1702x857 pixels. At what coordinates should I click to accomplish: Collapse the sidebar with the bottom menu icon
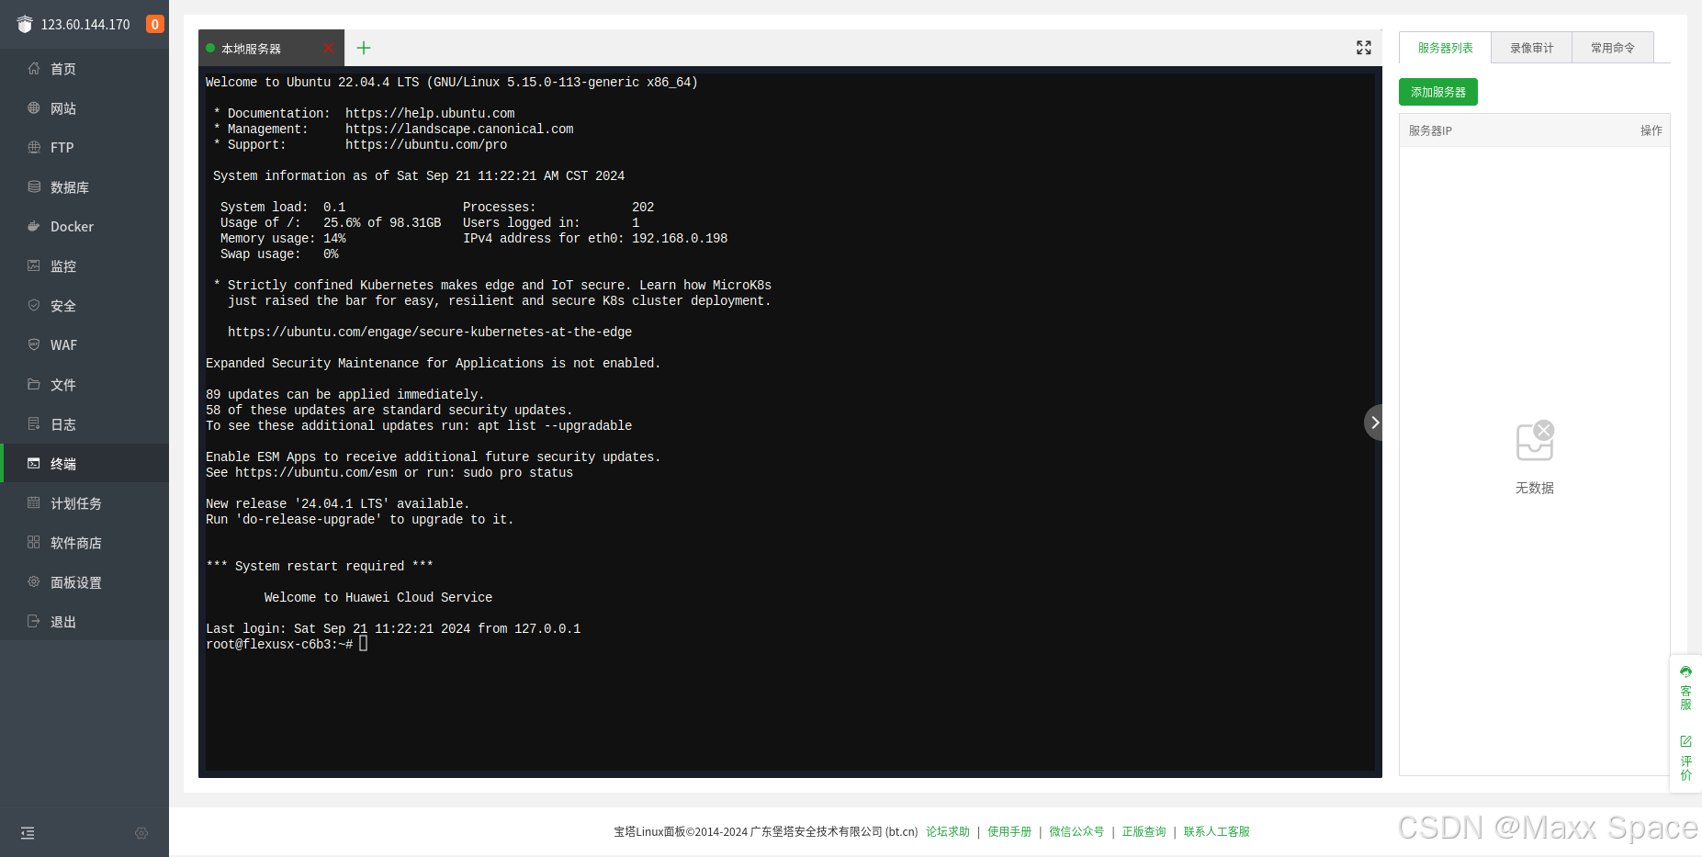point(28,833)
